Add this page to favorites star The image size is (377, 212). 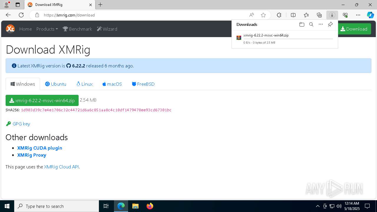[263, 15]
